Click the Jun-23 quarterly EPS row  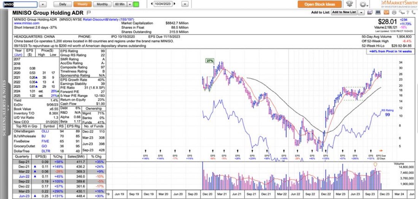60,196
